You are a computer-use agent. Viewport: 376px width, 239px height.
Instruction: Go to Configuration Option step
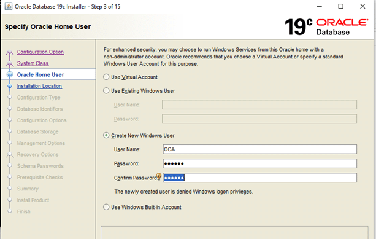40,52
